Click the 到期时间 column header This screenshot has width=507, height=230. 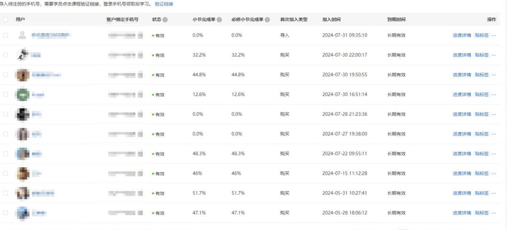396,20
